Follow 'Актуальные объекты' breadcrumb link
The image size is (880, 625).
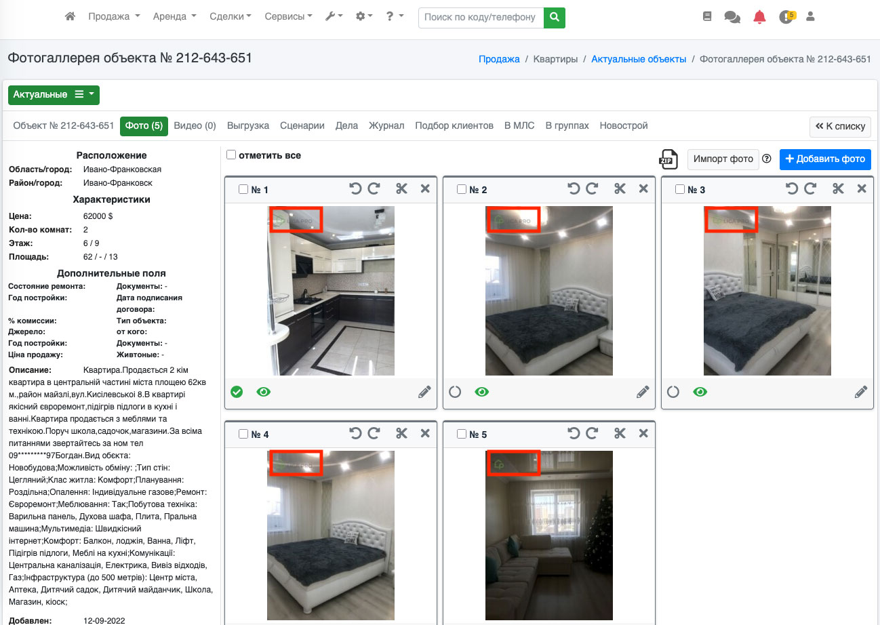[639, 60]
